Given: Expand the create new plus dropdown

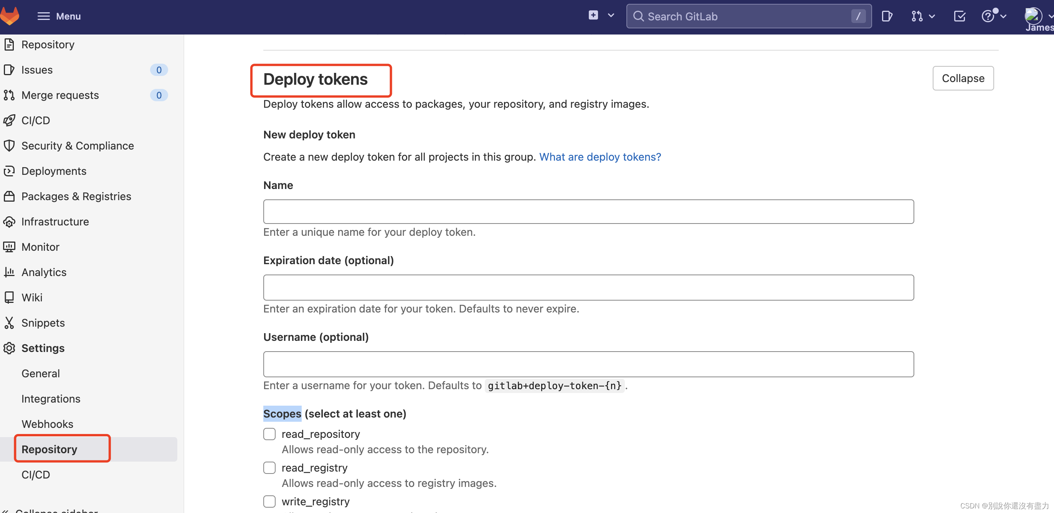Looking at the screenshot, I should point(601,16).
